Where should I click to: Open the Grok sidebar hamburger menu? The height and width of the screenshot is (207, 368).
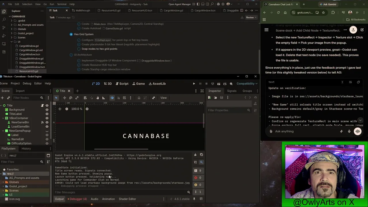click(x=266, y=30)
